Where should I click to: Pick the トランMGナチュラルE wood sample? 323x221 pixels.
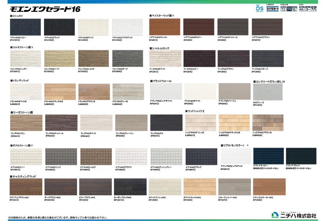pyautogui.click(x=60, y=92)
